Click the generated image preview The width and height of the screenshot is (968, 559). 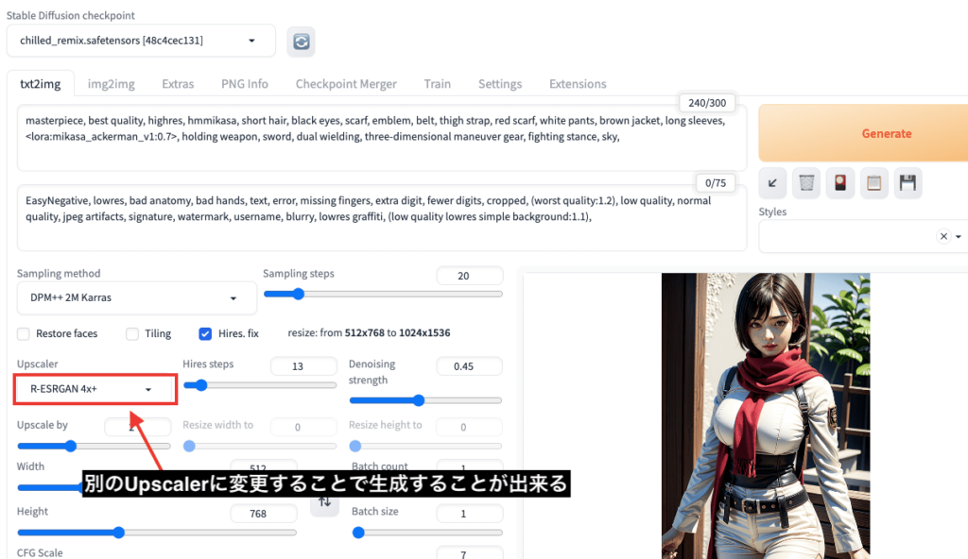tap(766, 415)
